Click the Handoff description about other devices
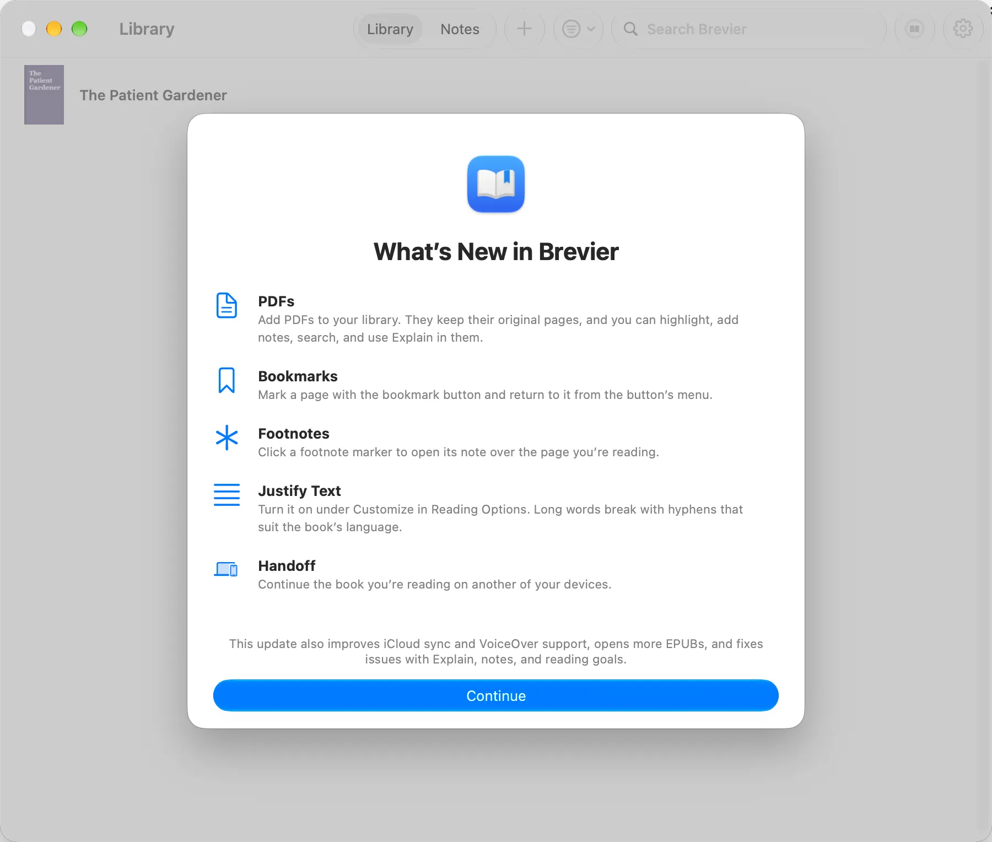The width and height of the screenshot is (992, 842). [x=434, y=584]
